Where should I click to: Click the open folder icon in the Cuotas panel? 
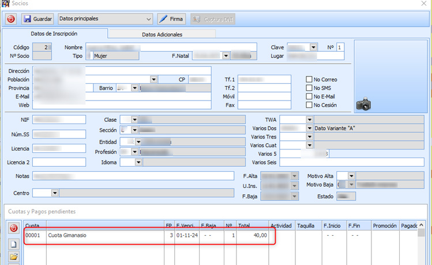coord(14,256)
